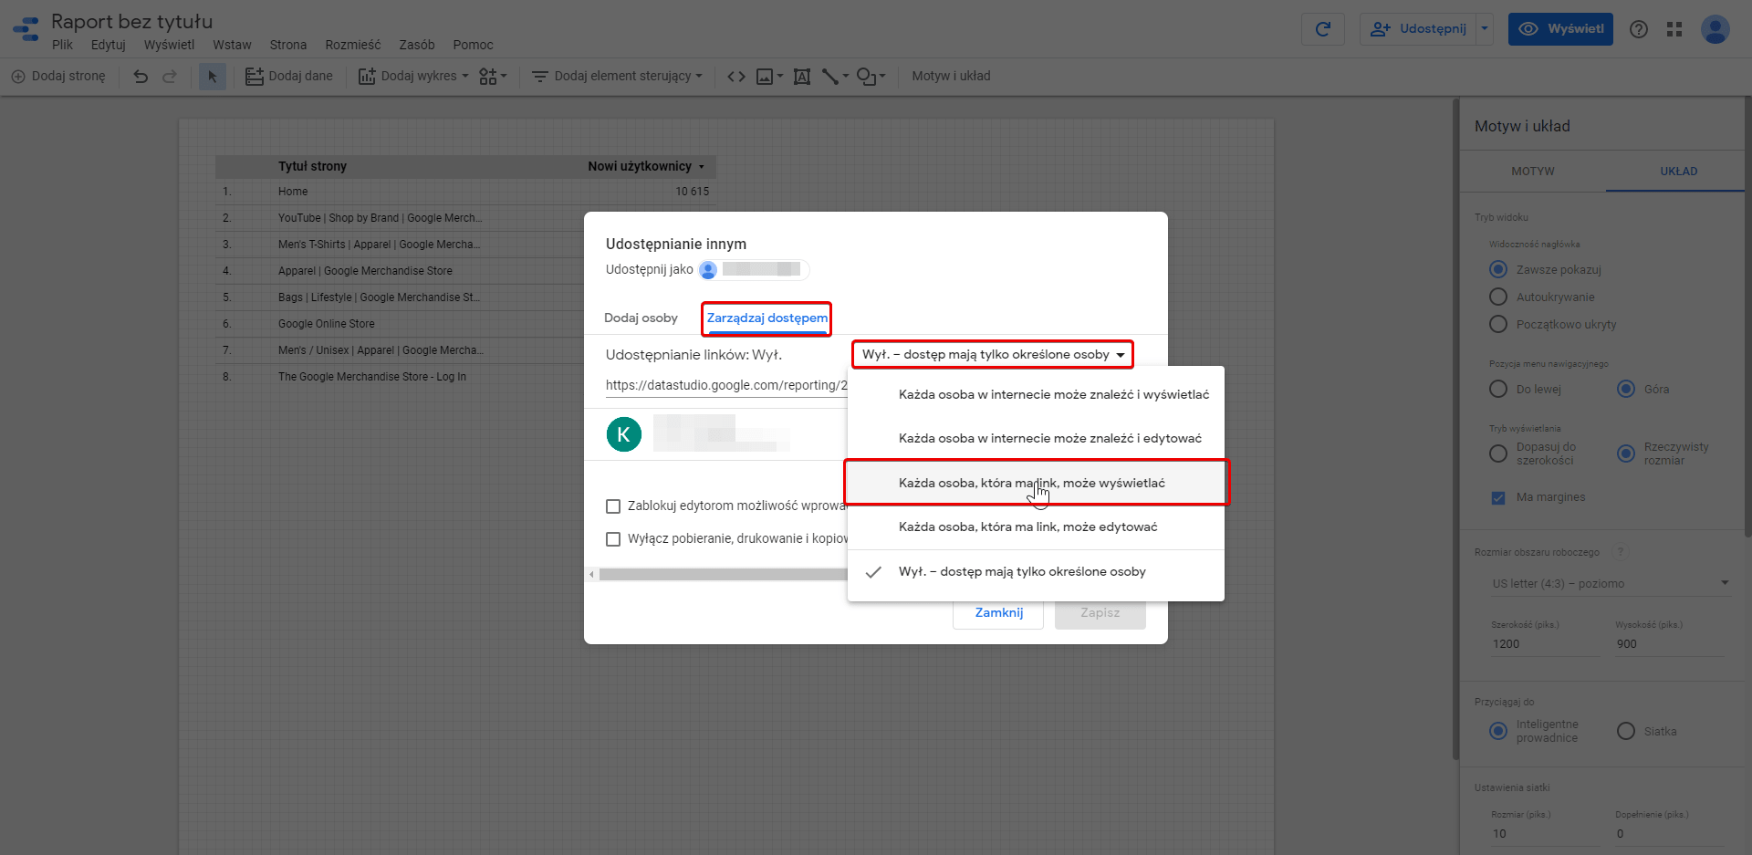Click the Zamknij button
The image size is (1752, 855).
(x=998, y=612)
